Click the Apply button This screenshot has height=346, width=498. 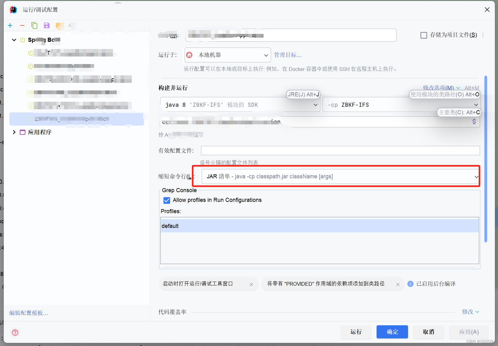[469, 332]
